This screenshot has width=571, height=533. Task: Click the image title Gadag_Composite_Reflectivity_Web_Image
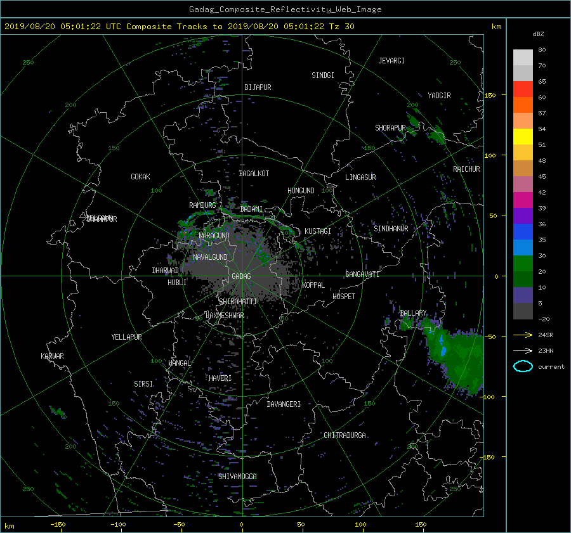pyautogui.click(x=285, y=10)
